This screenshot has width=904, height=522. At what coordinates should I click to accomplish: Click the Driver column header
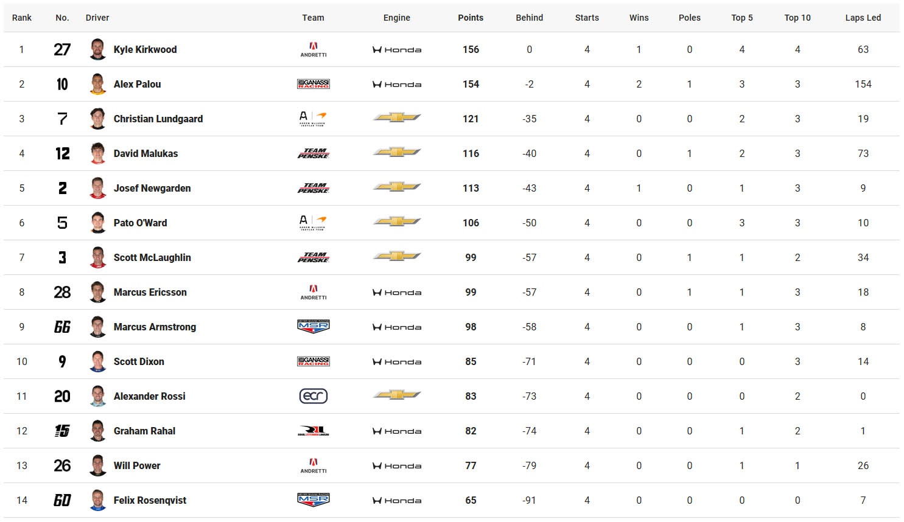pos(97,18)
